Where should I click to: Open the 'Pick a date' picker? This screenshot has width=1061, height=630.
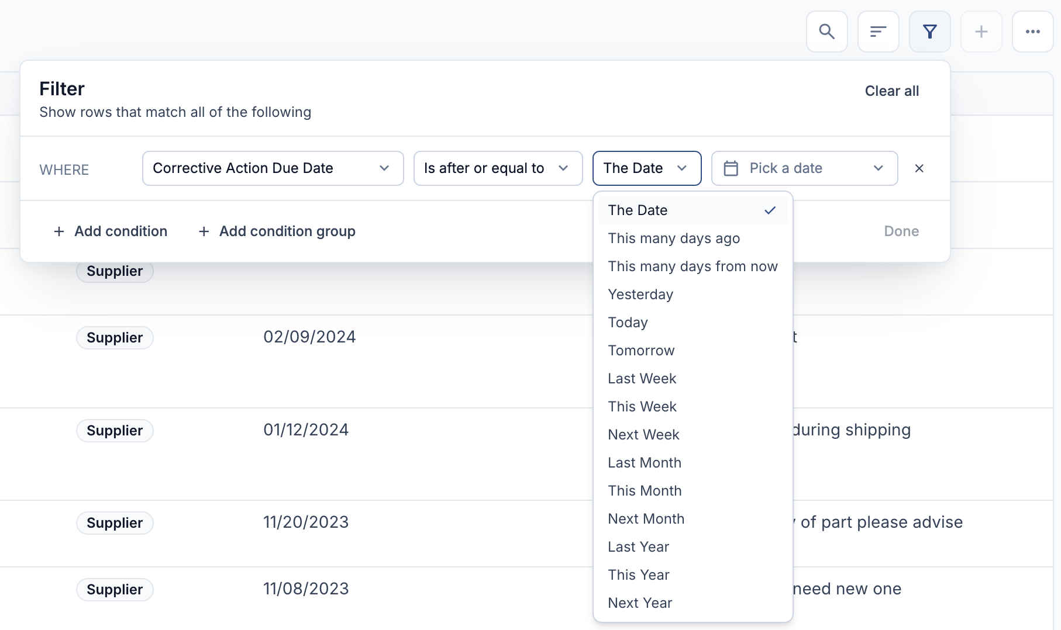point(804,168)
